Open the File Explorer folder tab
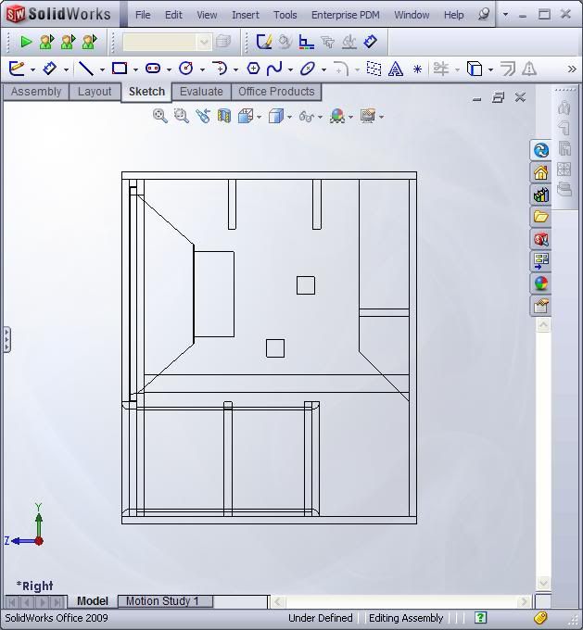Screen dimensions: 583x630 pos(541,217)
